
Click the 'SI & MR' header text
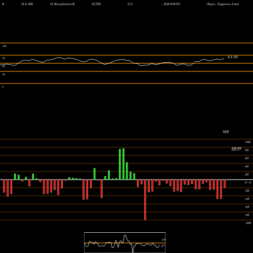tap(27, 4)
